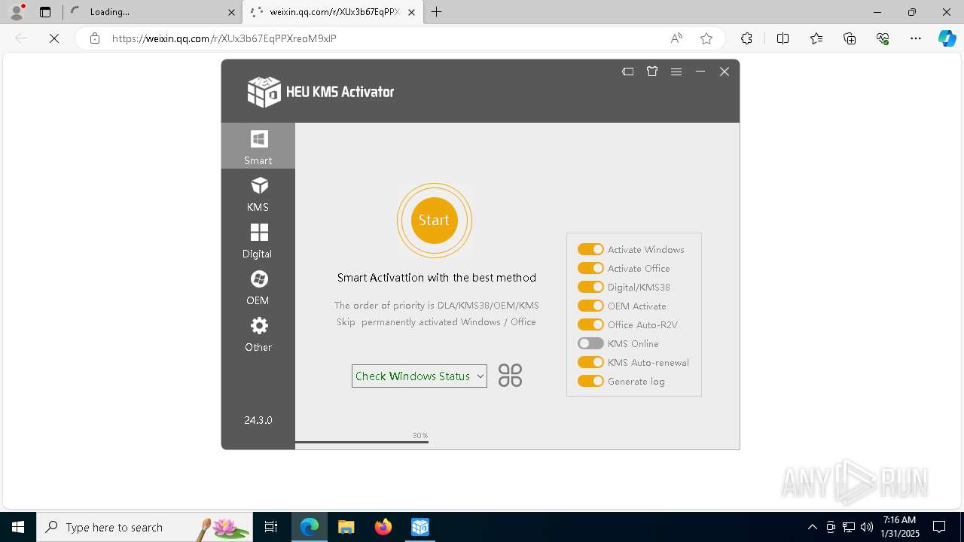Open the Copilot sidebar icon
The height and width of the screenshot is (542, 964).
947,38
